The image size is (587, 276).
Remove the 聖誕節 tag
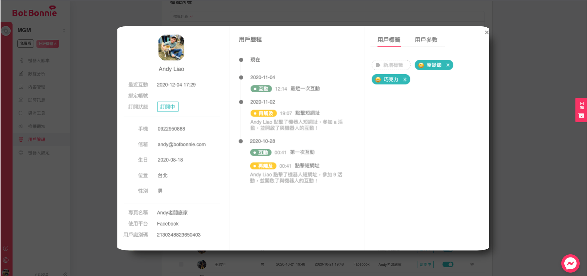[448, 65]
